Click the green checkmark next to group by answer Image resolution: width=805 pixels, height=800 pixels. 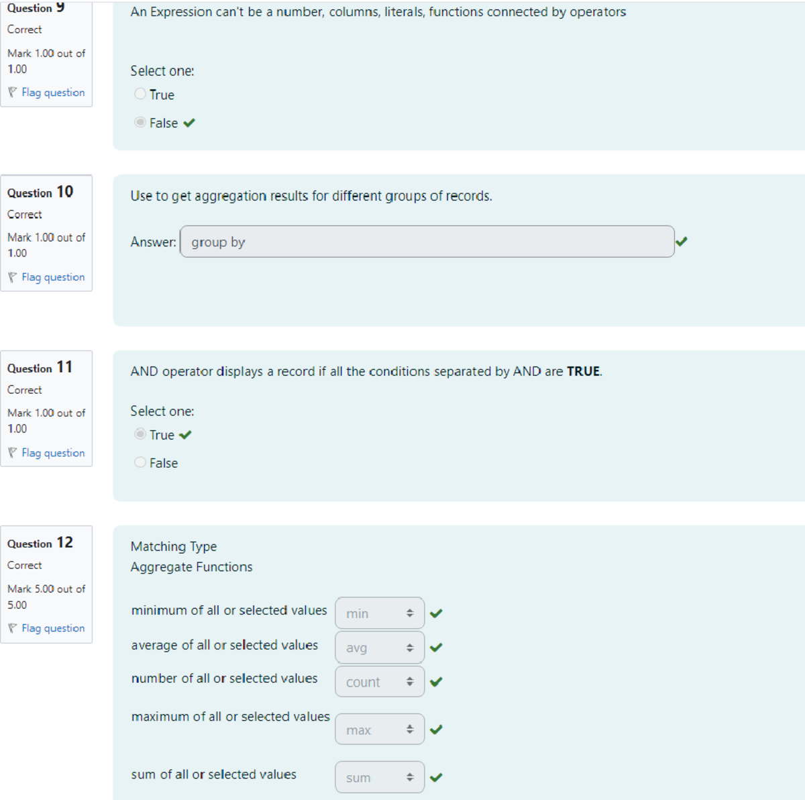[682, 241]
